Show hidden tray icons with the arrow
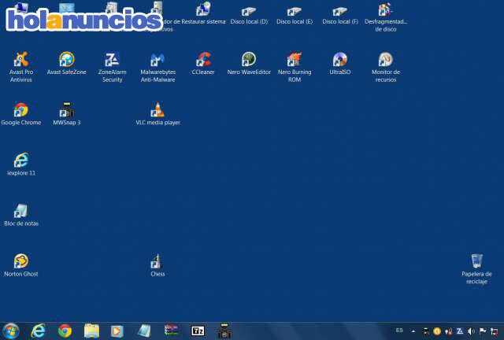This screenshot has height=340, width=504. (x=413, y=331)
